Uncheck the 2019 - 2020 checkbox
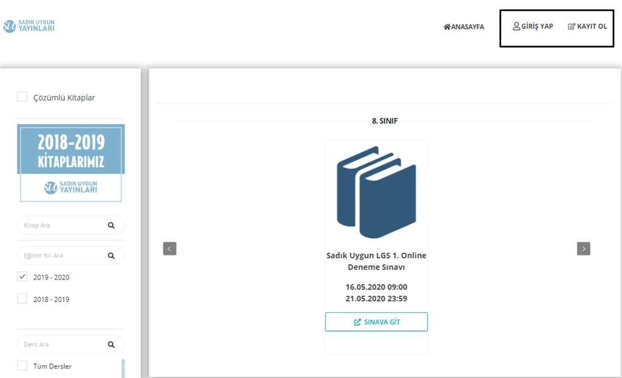The width and height of the screenshot is (622, 378). click(22, 277)
